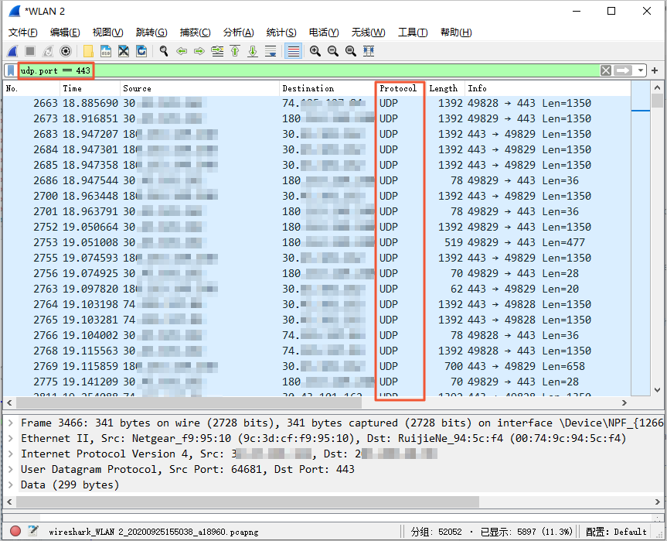This screenshot has width=667, height=541.
Task: Expand the Data (299 bytes) row
Action: pyautogui.click(x=11, y=485)
